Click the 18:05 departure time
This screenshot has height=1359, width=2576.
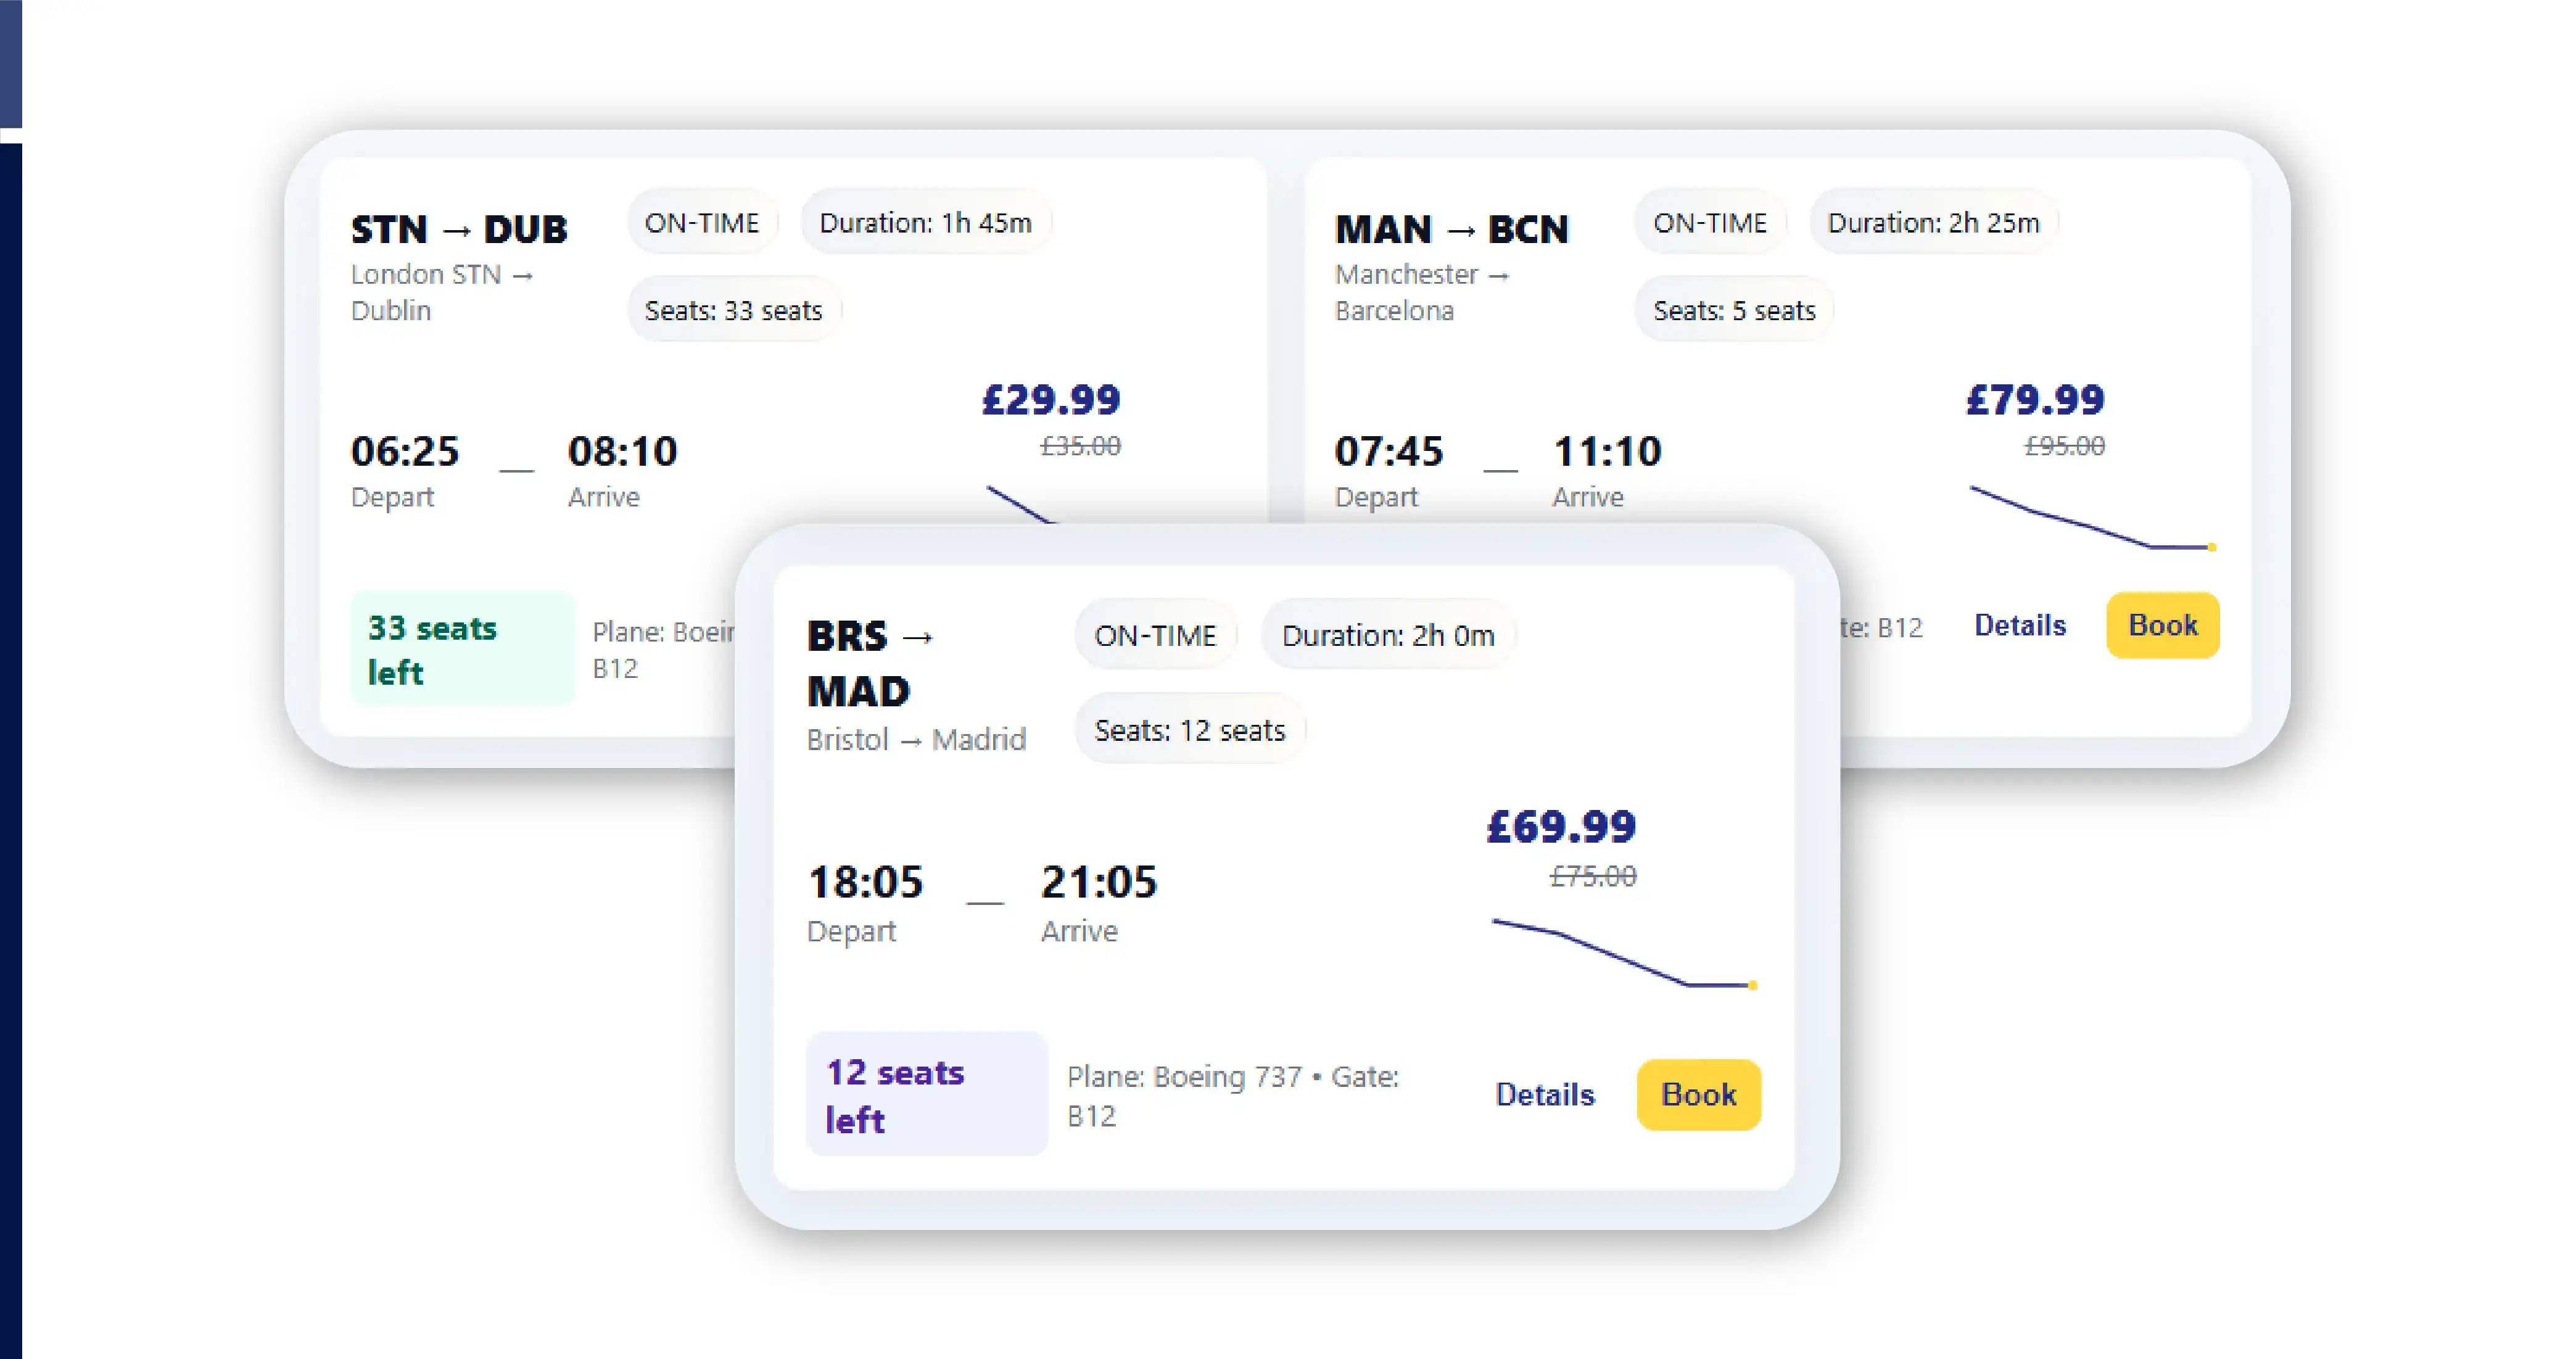click(x=864, y=882)
